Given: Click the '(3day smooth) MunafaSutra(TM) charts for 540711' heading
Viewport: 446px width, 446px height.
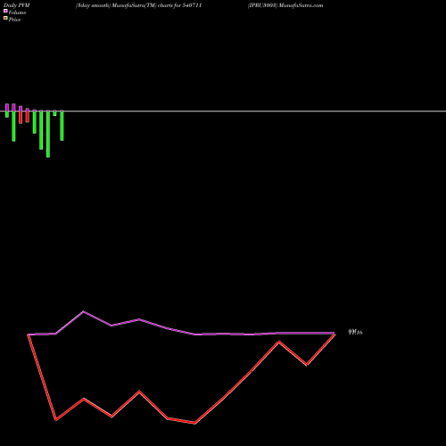Looking at the screenshot, I should click(138, 5).
